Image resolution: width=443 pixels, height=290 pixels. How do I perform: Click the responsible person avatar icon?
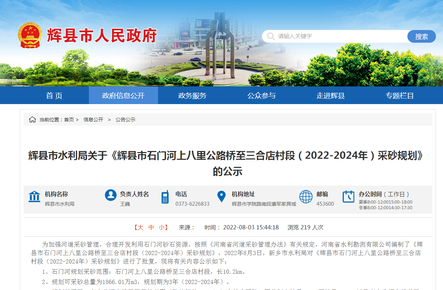coord(111,195)
